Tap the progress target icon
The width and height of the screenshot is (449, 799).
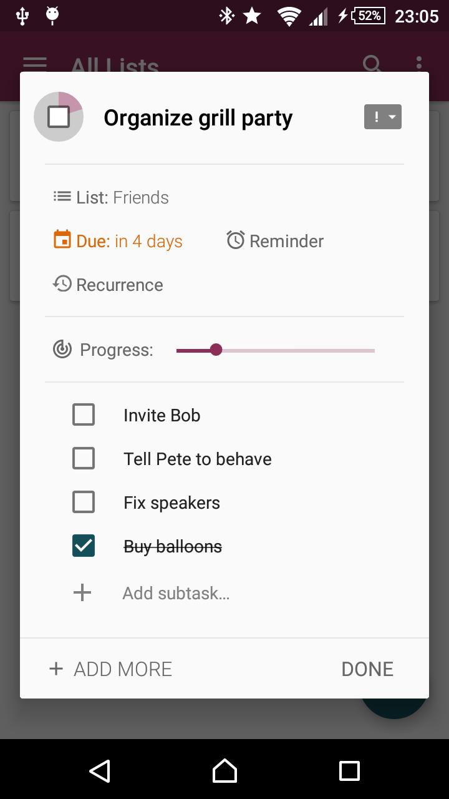(x=62, y=349)
